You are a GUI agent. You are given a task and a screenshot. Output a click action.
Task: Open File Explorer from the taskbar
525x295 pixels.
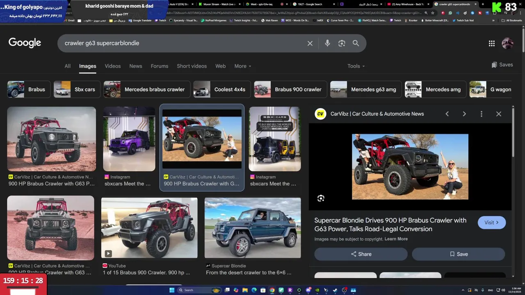coord(245,290)
